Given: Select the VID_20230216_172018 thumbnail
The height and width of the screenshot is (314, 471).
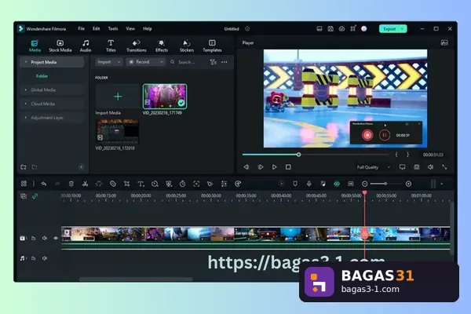Looking at the screenshot, I should [x=118, y=131].
